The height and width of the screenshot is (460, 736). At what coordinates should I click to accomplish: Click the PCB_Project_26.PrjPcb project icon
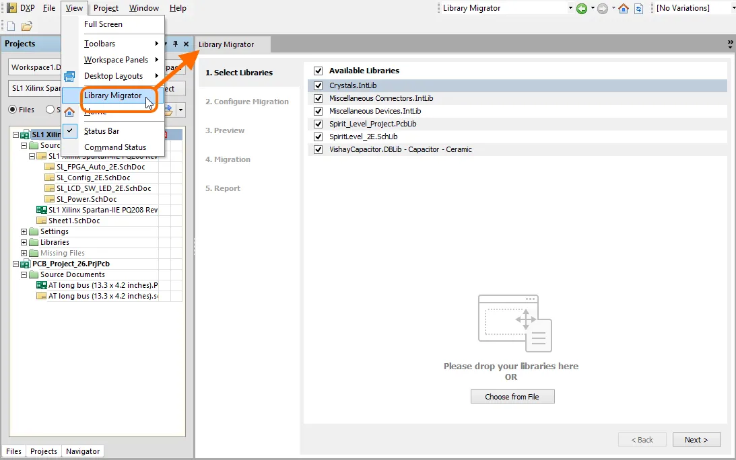point(25,264)
